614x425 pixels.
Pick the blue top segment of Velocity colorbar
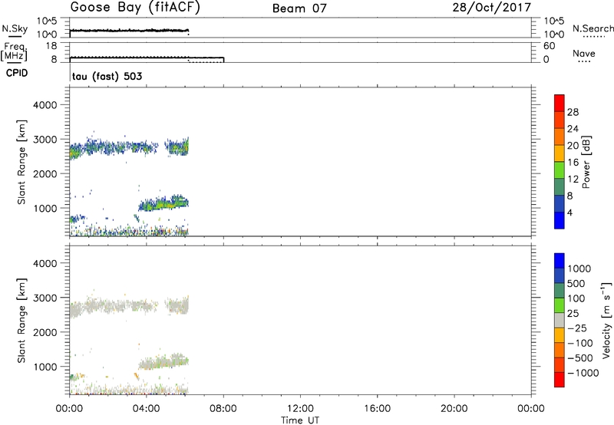(x=560, y=261)
